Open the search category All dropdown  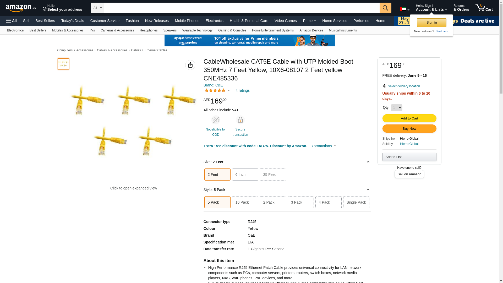pos(97,8)
